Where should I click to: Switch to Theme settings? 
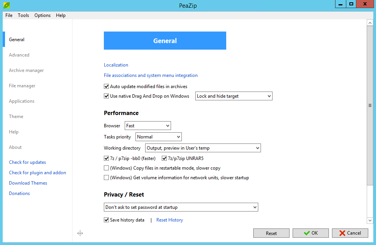coord(16,117)
